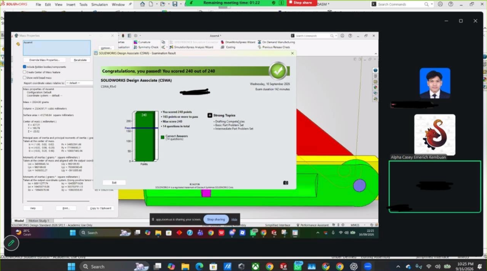This screenshot has height=271, width=487.
Task: Click Options button in Mass Properties
Action: [106, 48]
